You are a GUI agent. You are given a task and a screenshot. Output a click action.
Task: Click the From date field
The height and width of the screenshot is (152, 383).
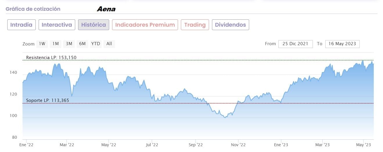pyautogui.click(x=295, y=44)
